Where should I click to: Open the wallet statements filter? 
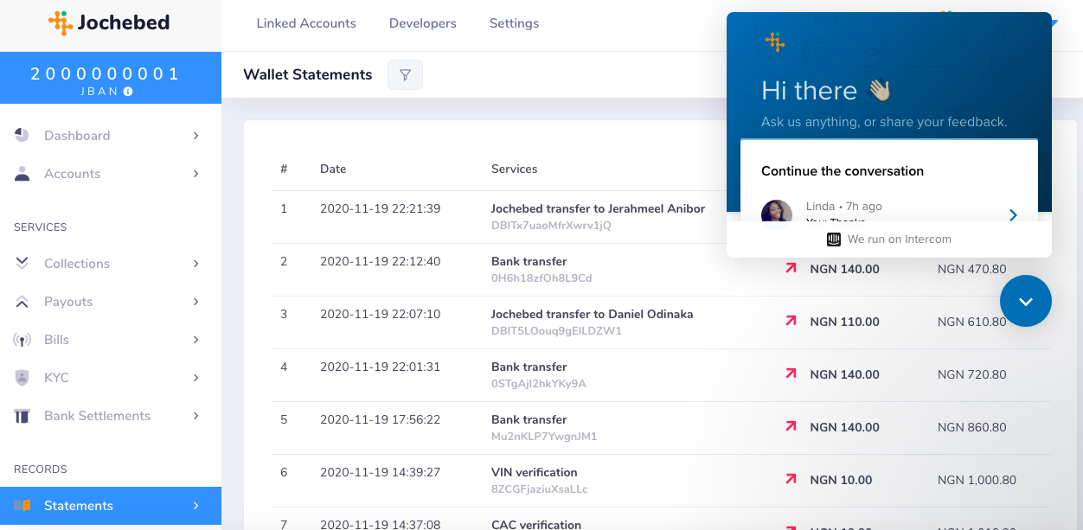point(405,75)
